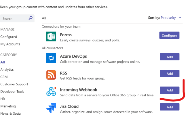Filter by CRM category
This screenshot has height=115, width=190.
[x=4, y=77]
